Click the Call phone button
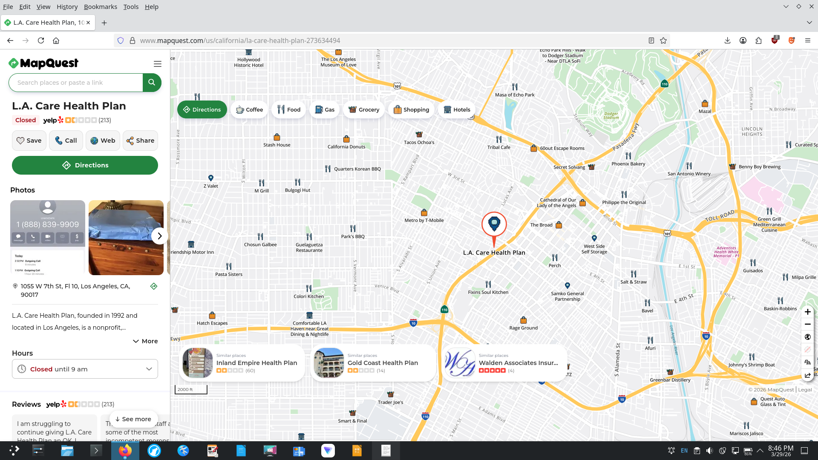Screen dimensions: 818x460 (x=66, y=141)
